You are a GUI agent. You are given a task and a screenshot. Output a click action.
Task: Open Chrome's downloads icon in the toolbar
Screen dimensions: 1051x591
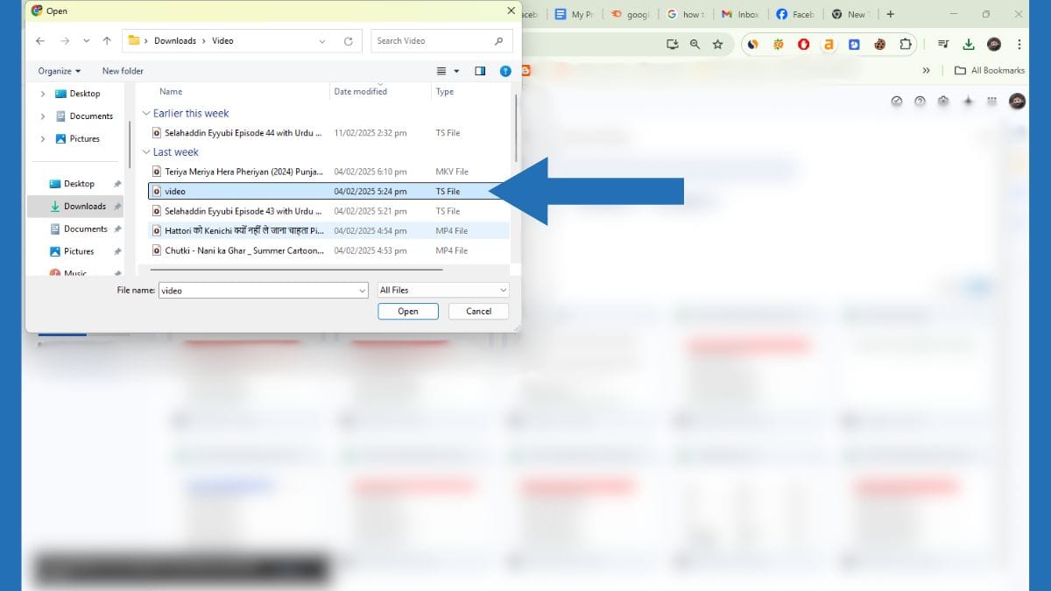coord(969,44)
